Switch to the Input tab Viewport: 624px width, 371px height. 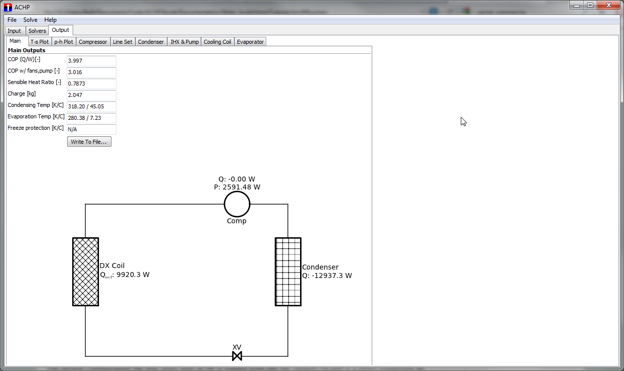[x=14, y=31]
